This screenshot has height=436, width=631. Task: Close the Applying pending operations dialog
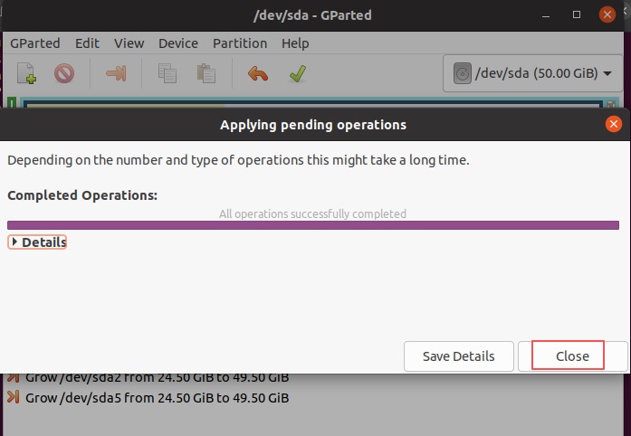point(572,355)
